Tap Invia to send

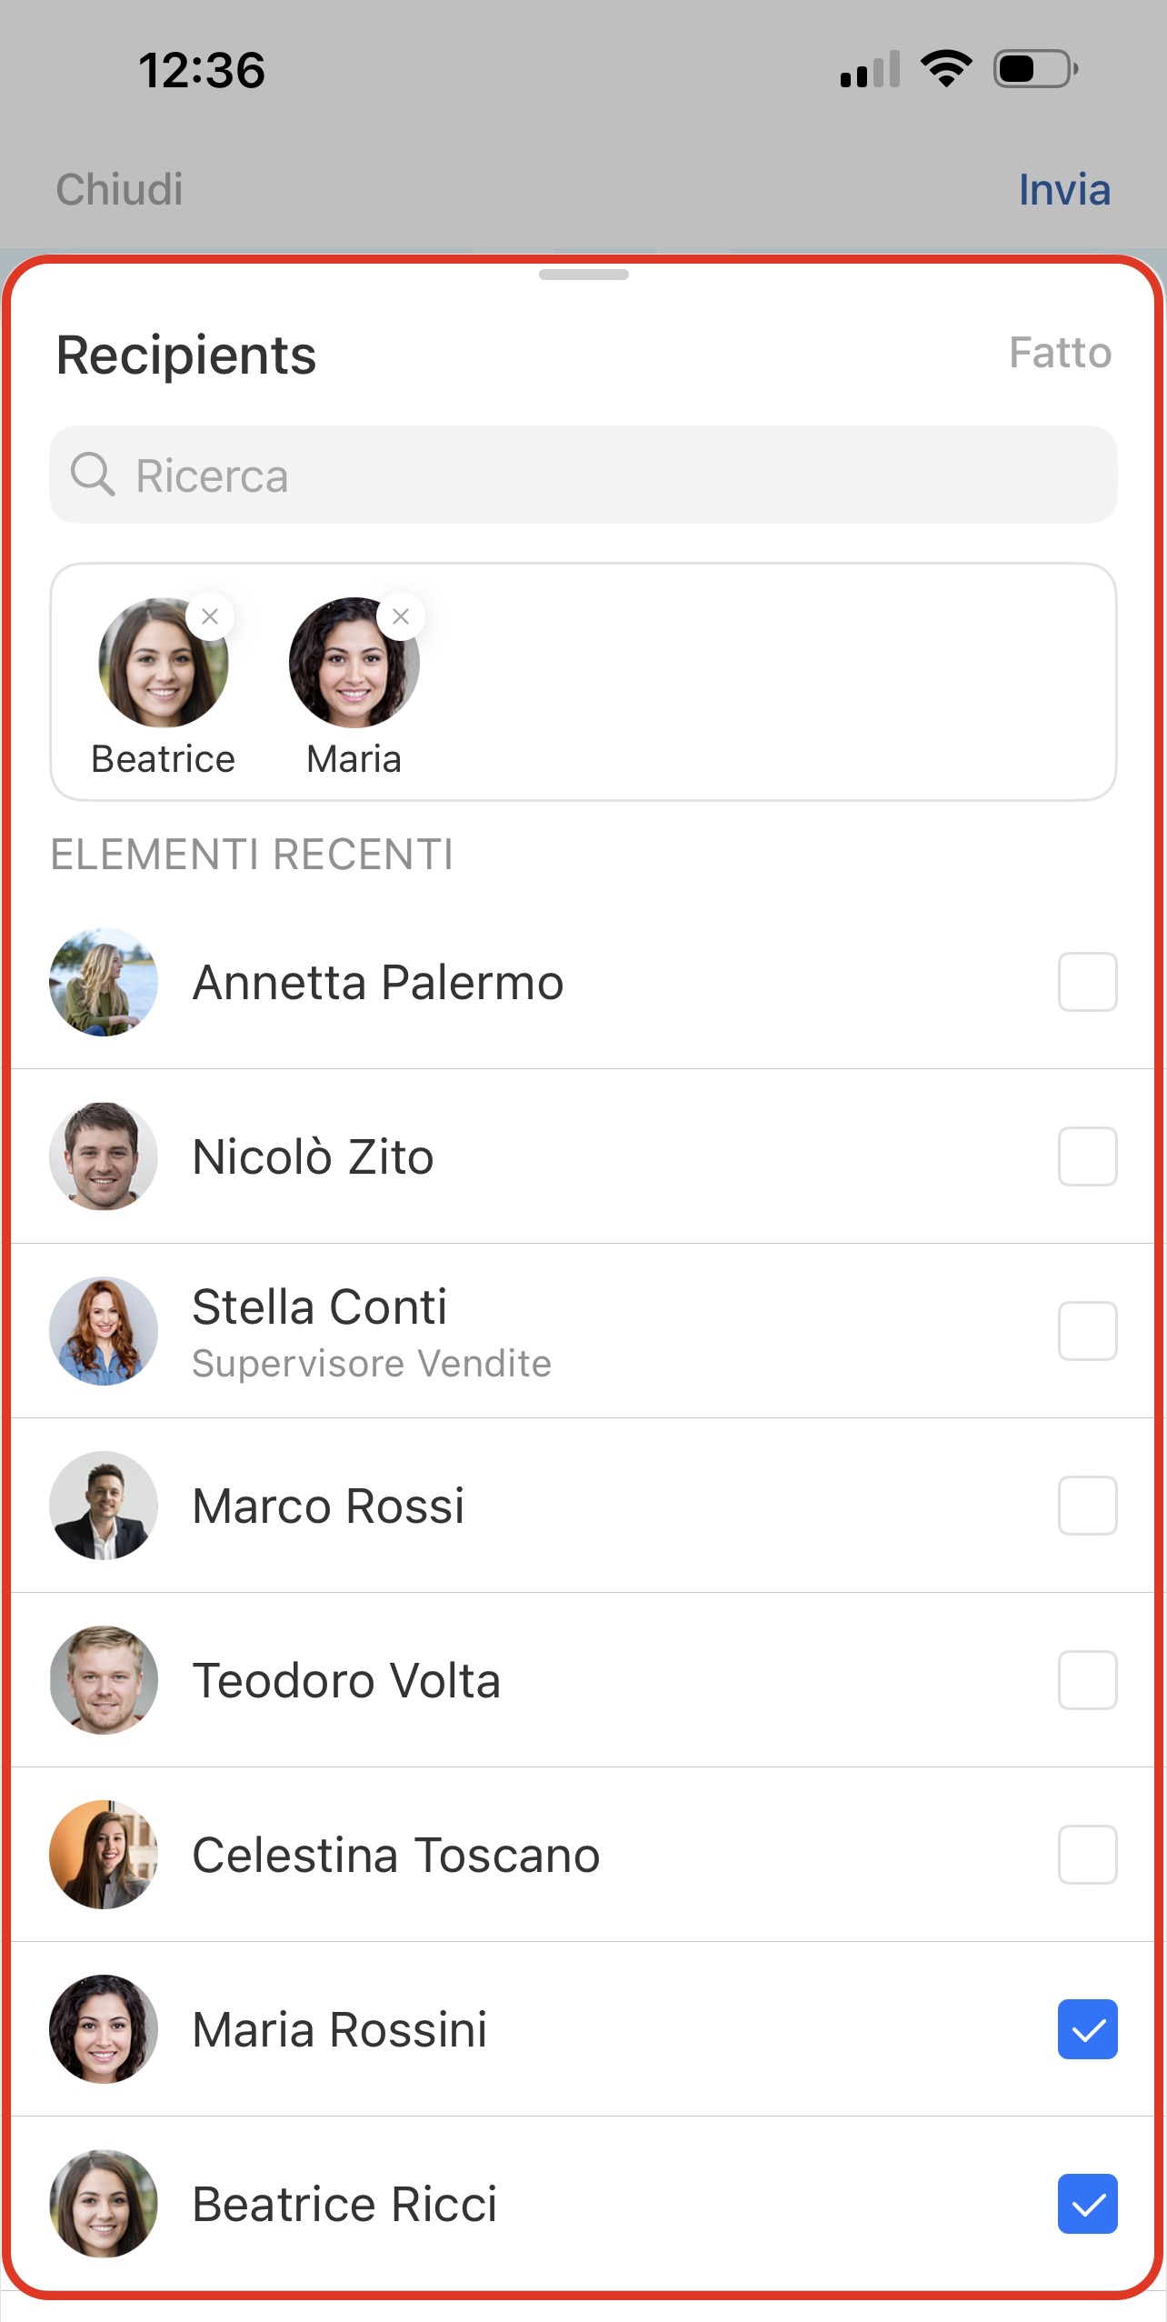(x=1063, y=190)
